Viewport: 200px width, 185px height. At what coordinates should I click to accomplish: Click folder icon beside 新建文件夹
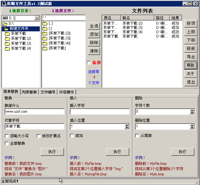(x=6, y=29)
